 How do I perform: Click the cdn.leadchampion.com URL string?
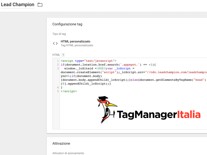[176, 72]
